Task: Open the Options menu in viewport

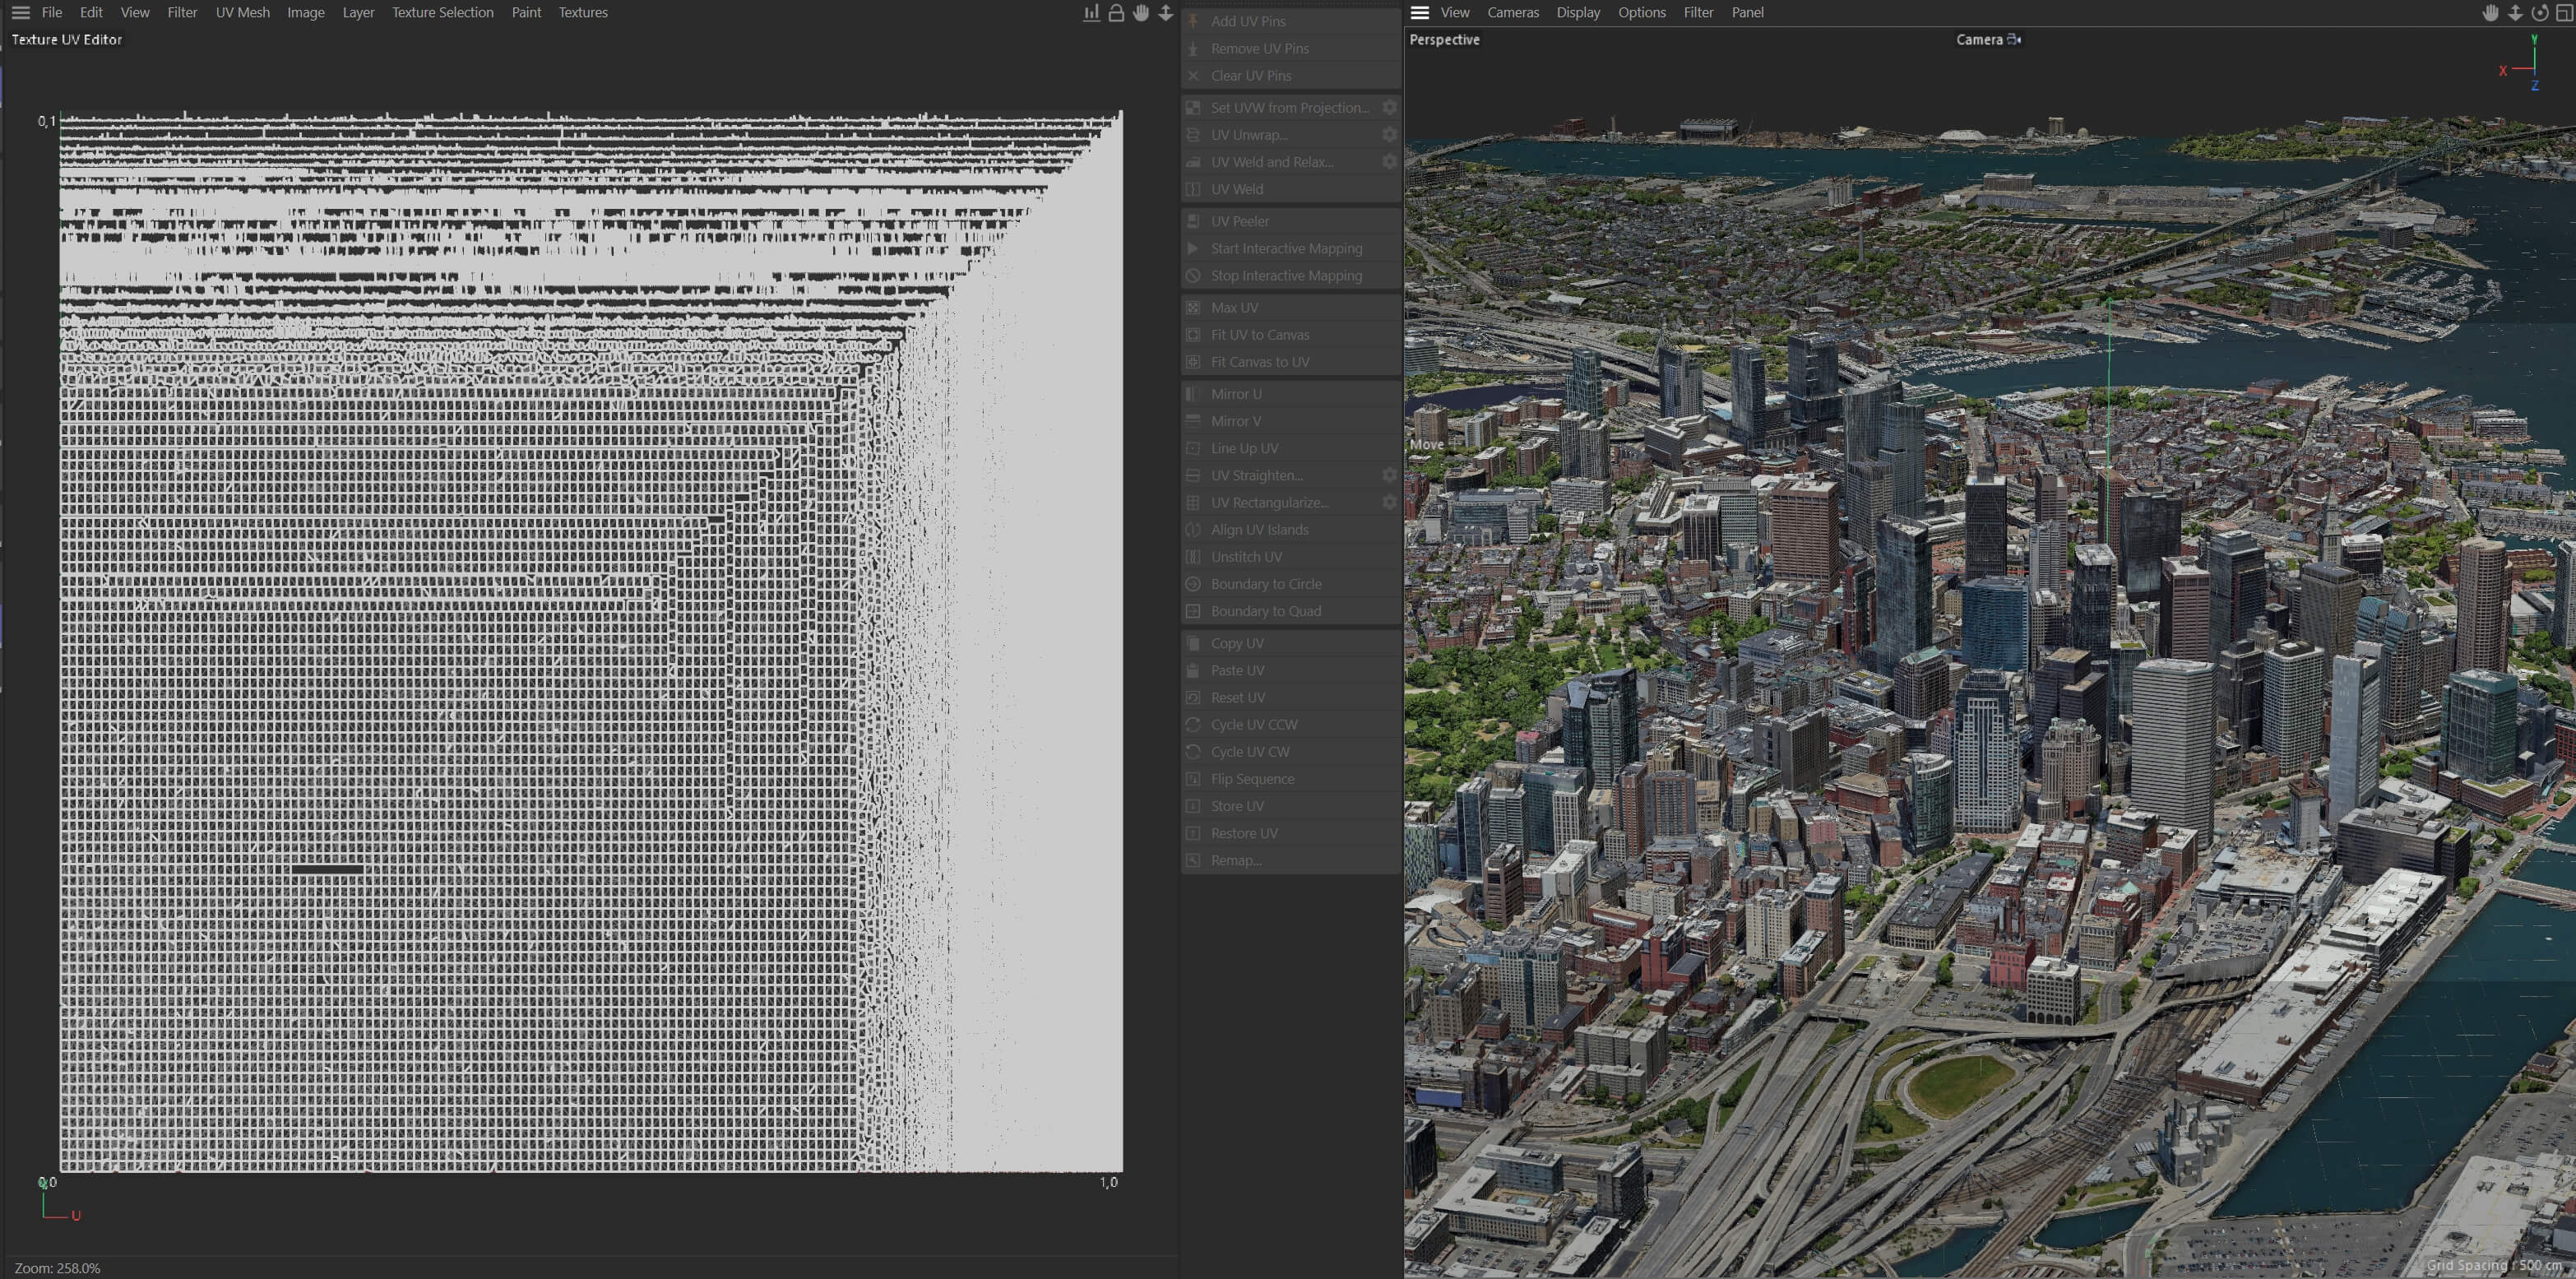Action: coord(1642,12)
